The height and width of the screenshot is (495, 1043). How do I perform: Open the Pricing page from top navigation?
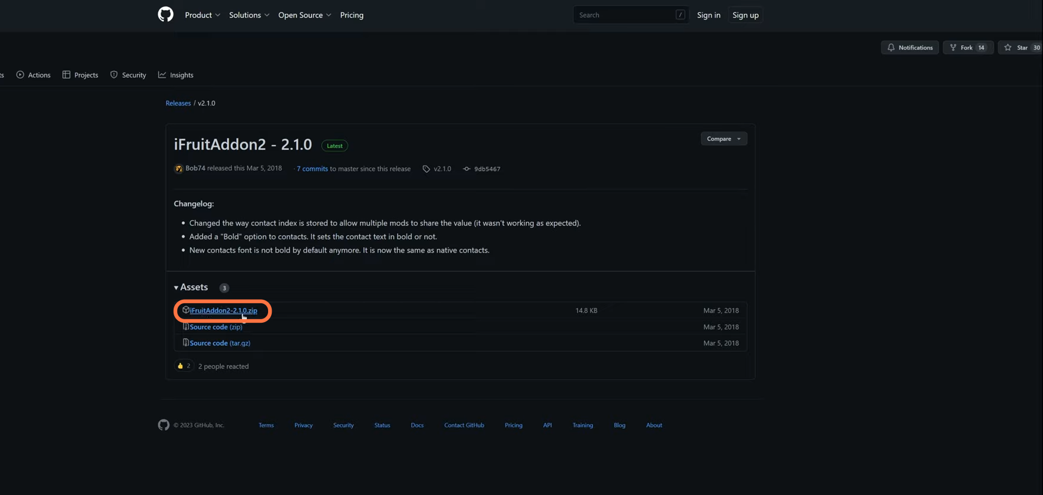click(x=351, y=15)
